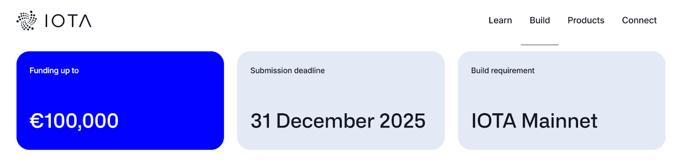Open the Products navigation menu
Viewport: 685px width, 168px height.
coord(586,20)
